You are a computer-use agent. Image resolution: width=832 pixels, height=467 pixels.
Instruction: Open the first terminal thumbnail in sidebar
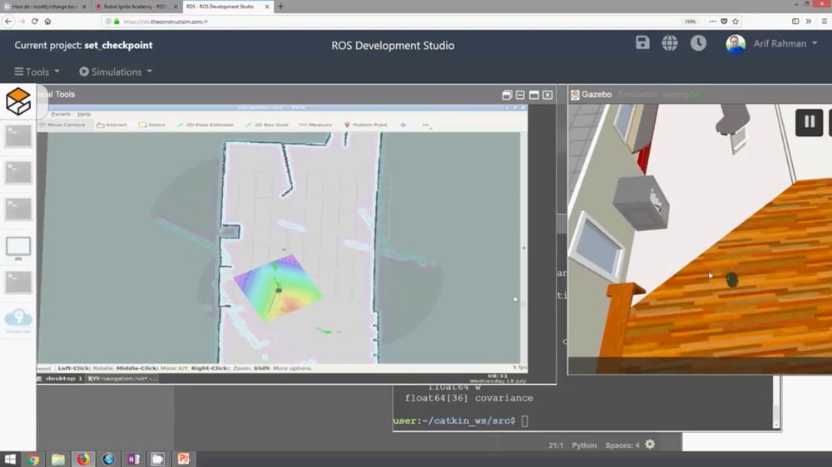tap(18, 136)
